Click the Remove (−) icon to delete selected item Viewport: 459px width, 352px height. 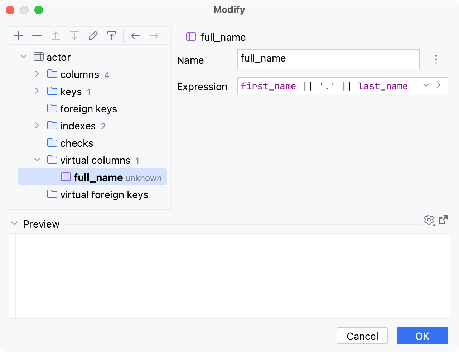(37, 35)
